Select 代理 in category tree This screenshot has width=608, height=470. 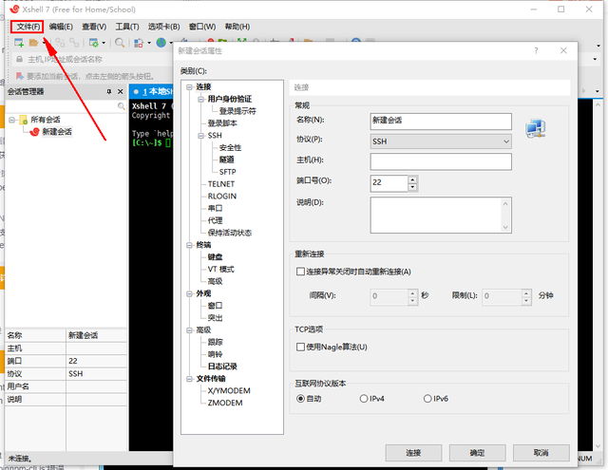pyautogui.click(x=215, y=220)
